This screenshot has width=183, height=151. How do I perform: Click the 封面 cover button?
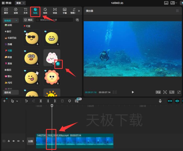click(x=31, y=141)
